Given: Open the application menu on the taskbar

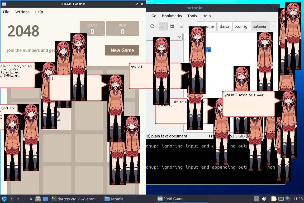Looking at the screenshot, I should (x=4, y=199).
